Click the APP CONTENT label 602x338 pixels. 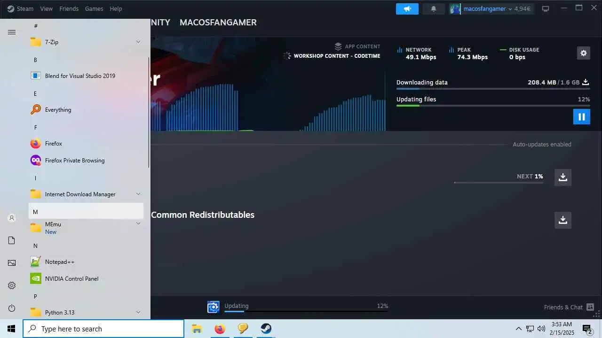362,46
